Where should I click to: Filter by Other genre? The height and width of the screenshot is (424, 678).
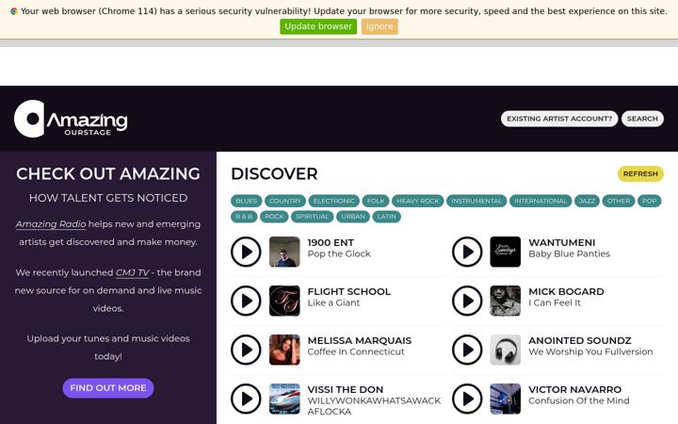click(619, 201)
